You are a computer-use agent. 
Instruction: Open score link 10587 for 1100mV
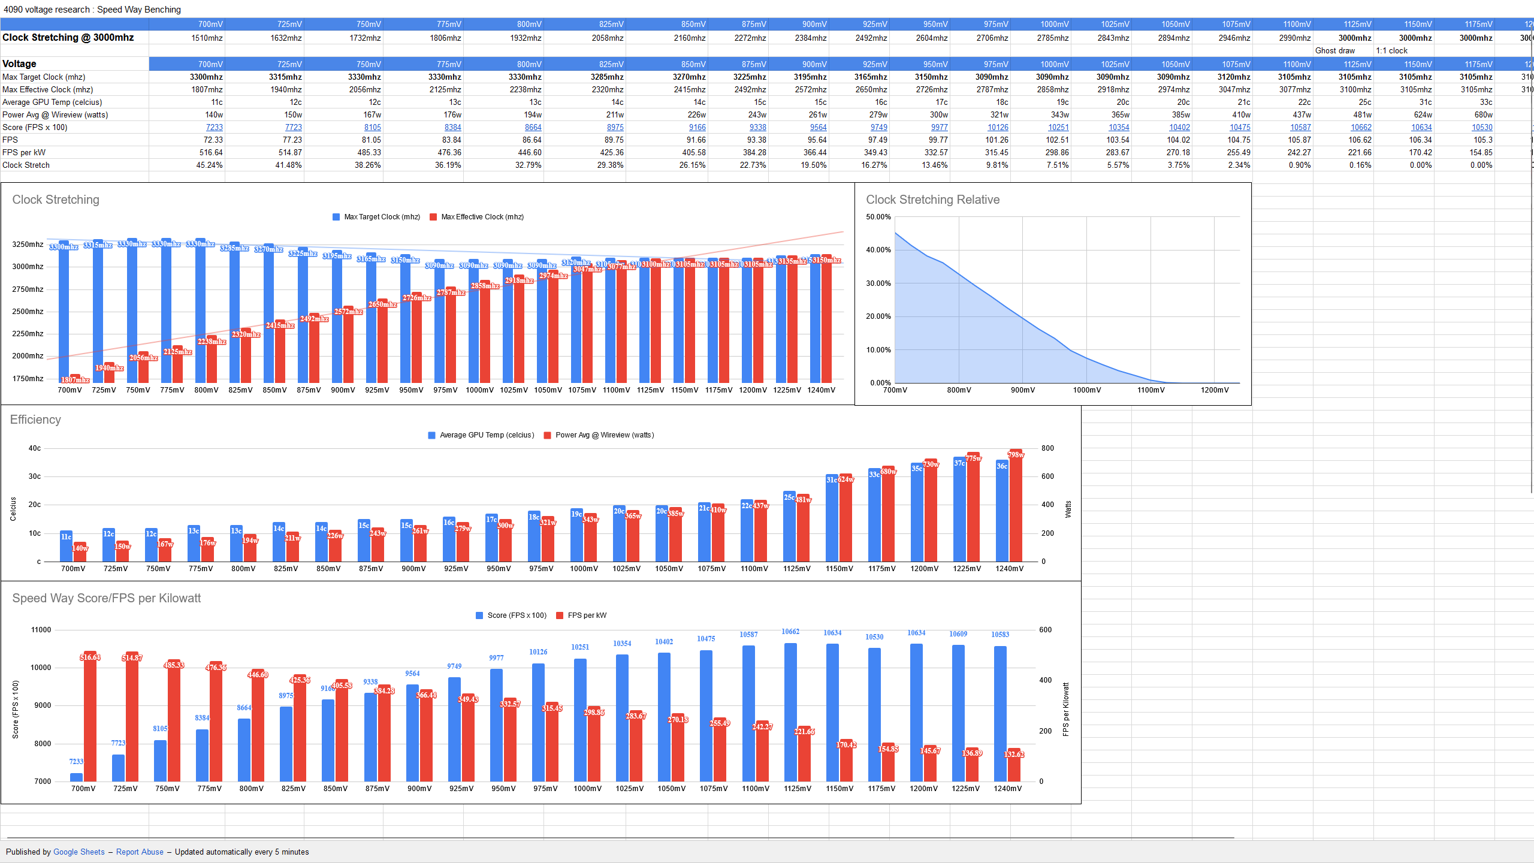click(x=1300, y=127)
